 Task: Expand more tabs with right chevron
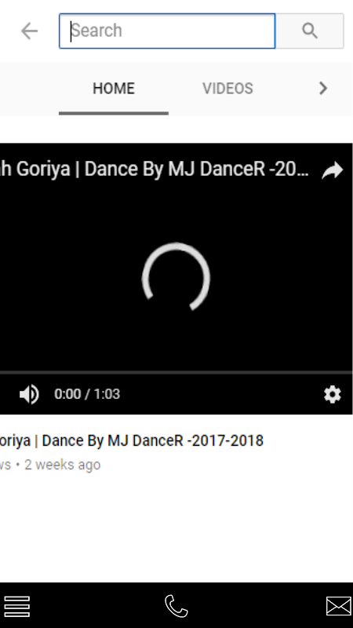323,89
